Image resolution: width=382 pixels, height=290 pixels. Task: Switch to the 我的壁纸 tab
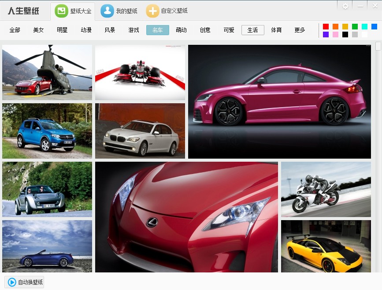coord(119,11)
